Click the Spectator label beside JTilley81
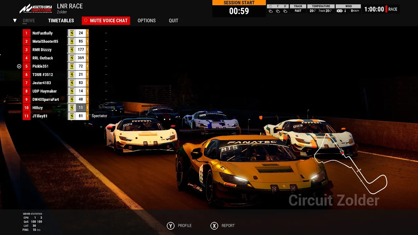The image size is (418, 235). click(99, 116)
